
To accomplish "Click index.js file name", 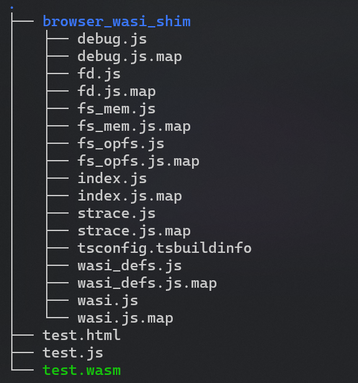I will (x=112, y=179).
